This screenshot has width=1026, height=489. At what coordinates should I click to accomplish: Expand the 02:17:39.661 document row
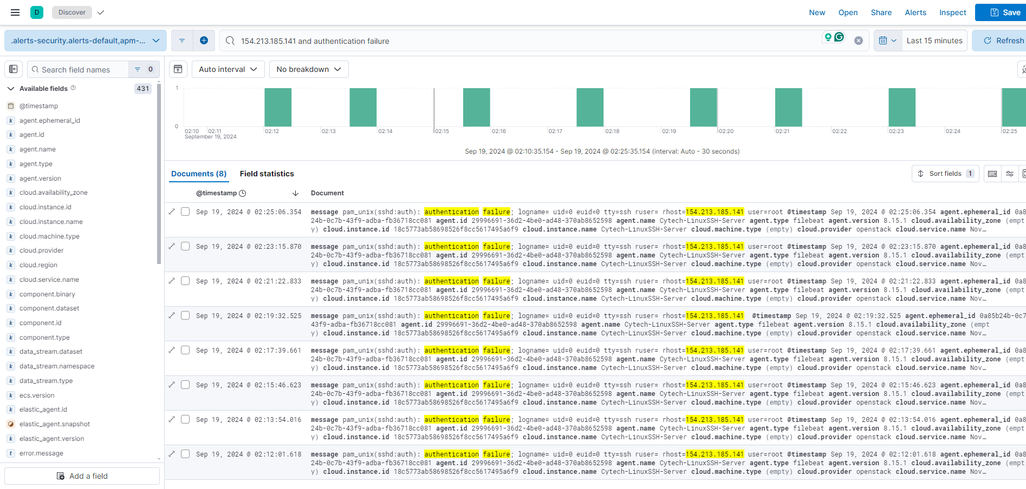point(172,350)
